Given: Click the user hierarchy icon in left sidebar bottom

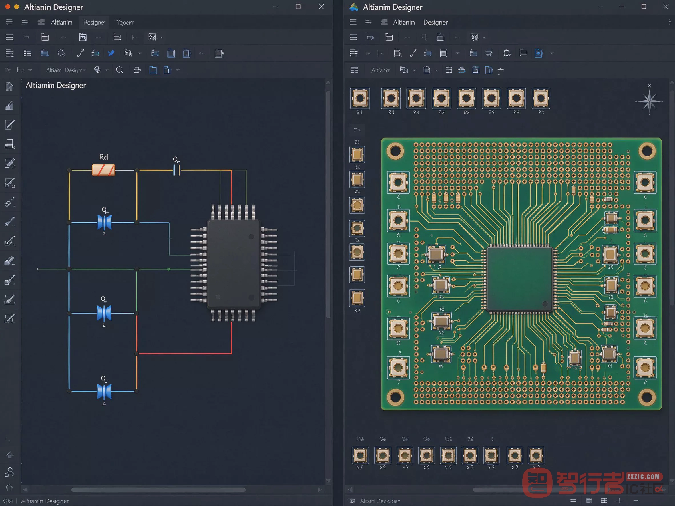Looking at the screenshot, I should [9, 472].
